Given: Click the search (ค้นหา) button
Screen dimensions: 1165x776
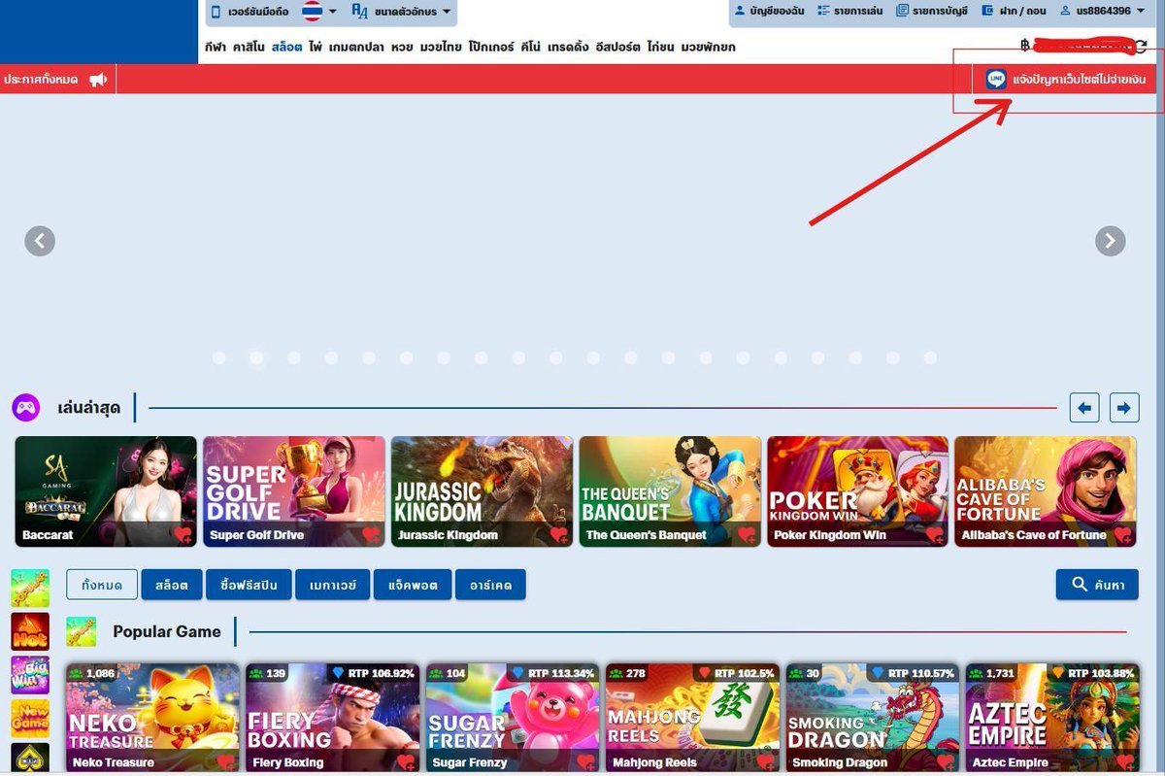Looking at the screenshot, I should pyautogui.click(x=1097, y=585).
